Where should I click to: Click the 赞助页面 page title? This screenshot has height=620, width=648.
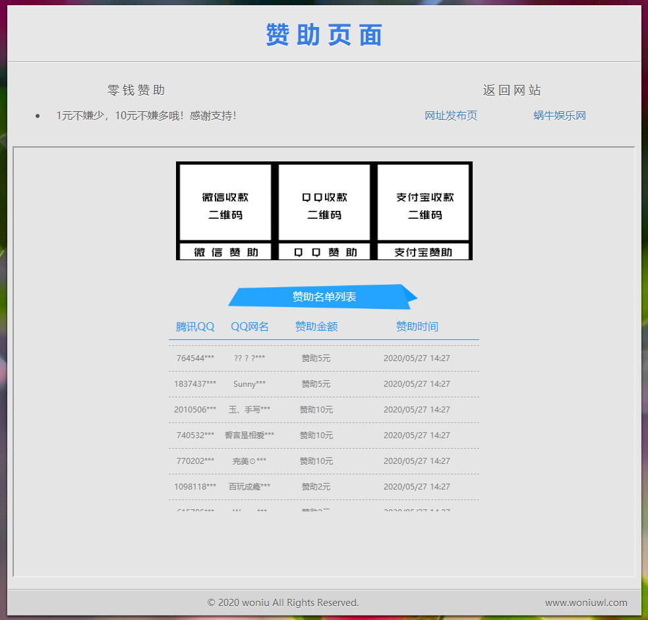point(323,35)
